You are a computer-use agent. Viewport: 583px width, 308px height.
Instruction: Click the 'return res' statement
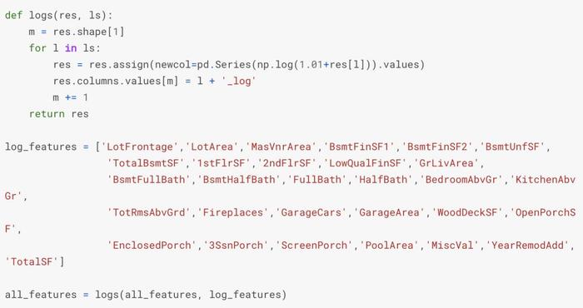coord(59,114)
